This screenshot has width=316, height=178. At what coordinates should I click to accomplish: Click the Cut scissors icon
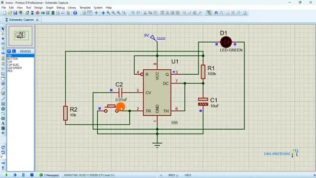pos(145,13)
